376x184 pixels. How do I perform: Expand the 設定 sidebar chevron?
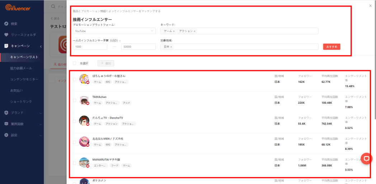click(x=41, y=135)
